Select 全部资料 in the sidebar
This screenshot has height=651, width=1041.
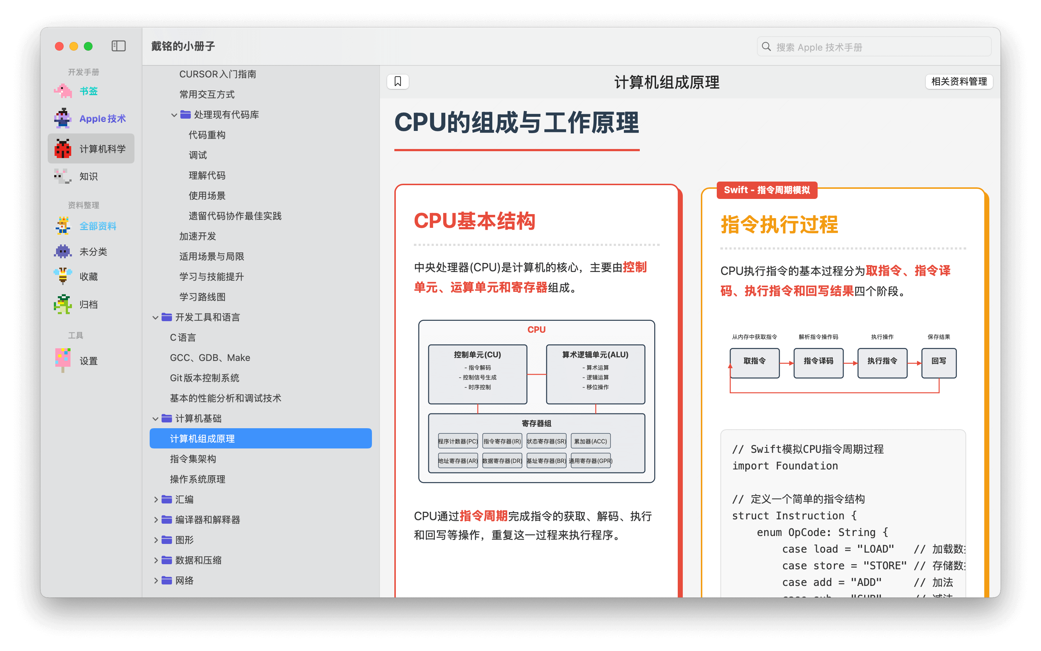point(98,226)
